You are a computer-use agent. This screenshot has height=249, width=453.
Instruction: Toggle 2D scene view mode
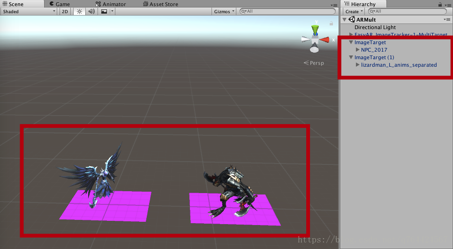(65, 11)
